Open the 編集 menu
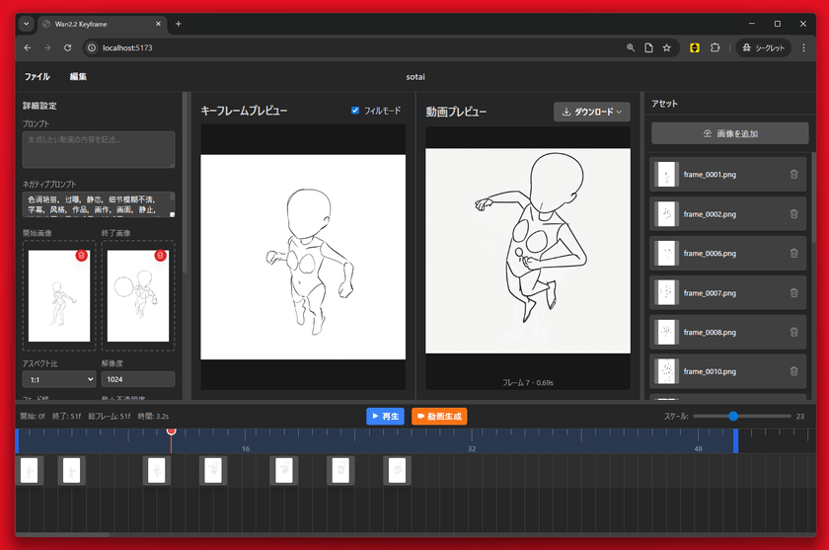This screenshot has width=829, height=550. [78, 77]
